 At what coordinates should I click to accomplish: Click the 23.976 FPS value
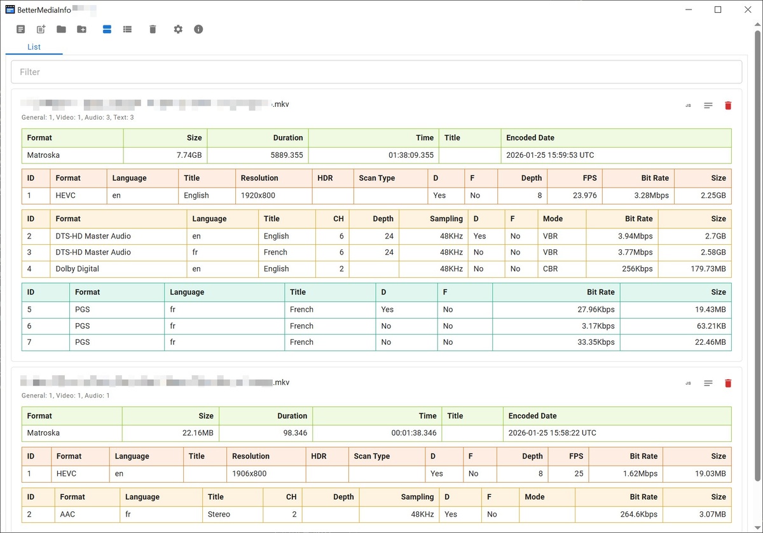pyautogui.click(x=575, y=195)
